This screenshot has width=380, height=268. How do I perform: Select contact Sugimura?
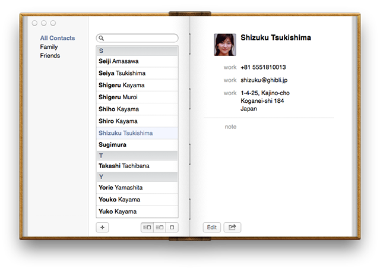137,144
